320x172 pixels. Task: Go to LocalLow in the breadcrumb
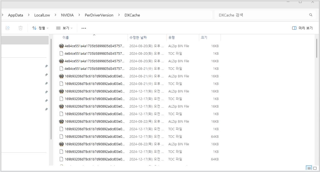(42, 15)
